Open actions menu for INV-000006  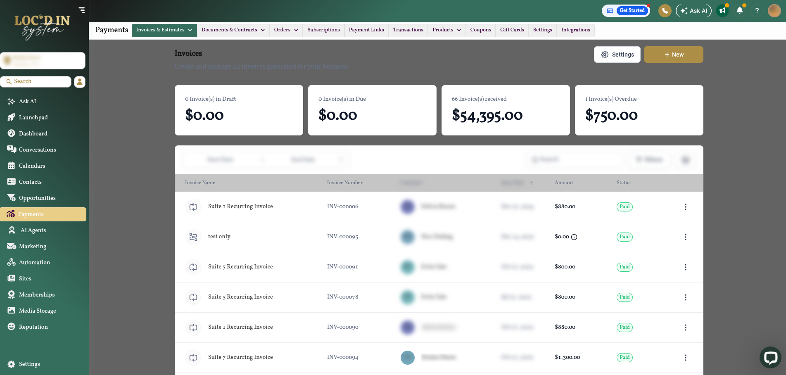pyautogui.click(x=686, y=207)
